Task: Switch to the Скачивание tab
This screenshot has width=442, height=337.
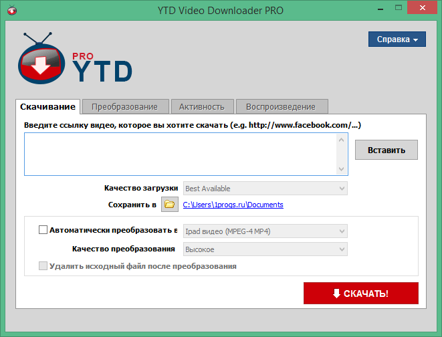Action: click(47, 107)
